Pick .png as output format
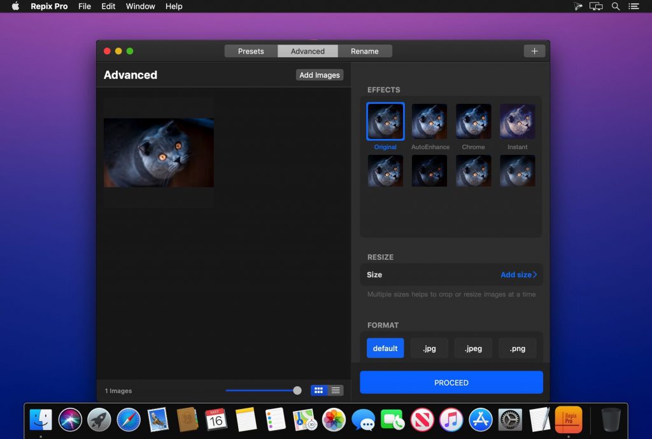The image size is (652, 439). click(x=517, y=349)
